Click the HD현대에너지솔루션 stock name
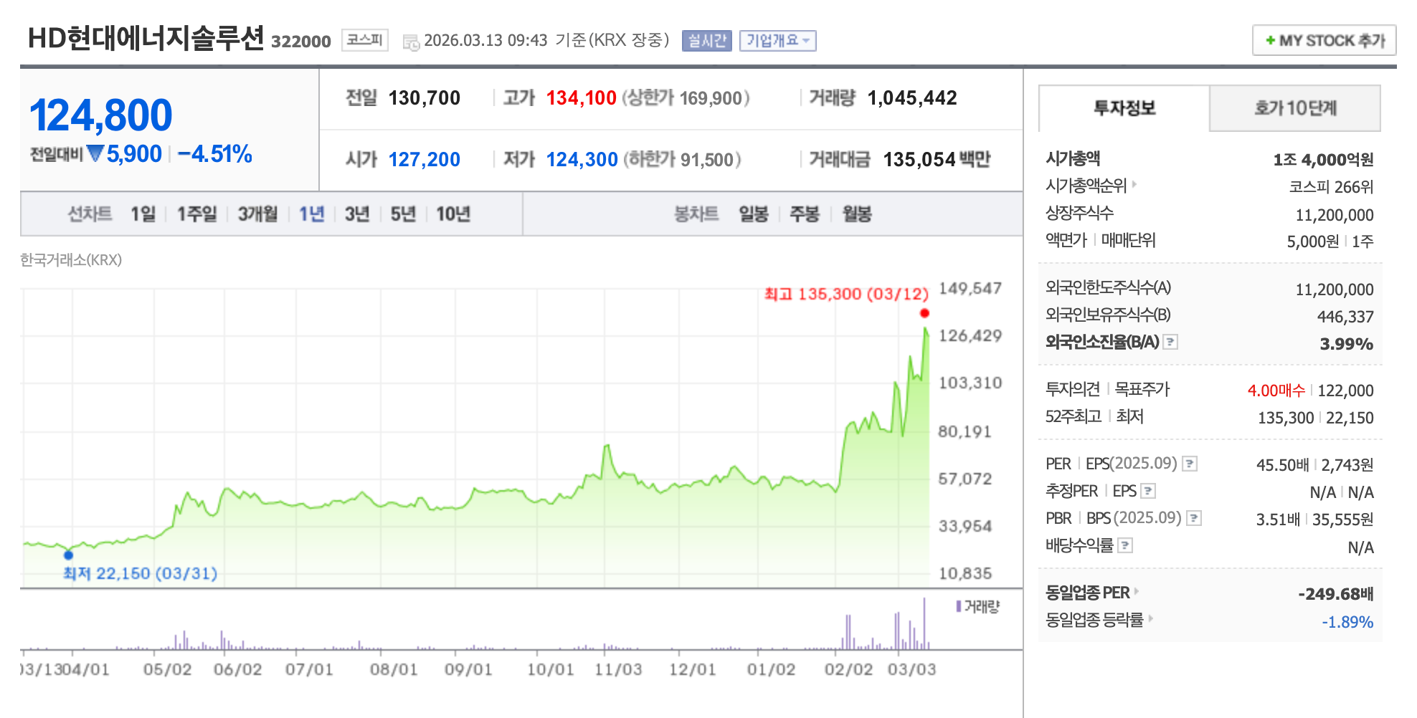The width and height of the screenshot is (1417, 718). (146, 38)
